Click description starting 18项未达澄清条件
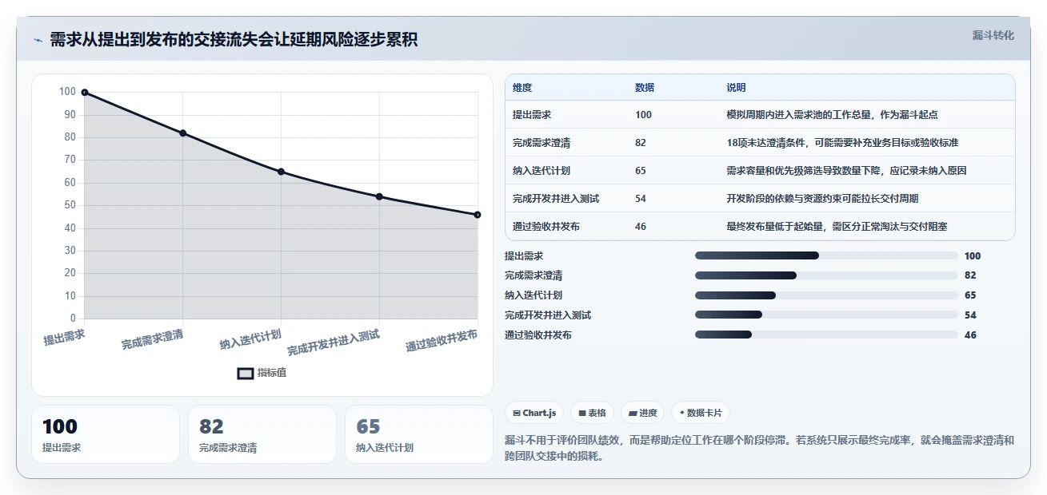1047x495 pixels. (842, 143)
